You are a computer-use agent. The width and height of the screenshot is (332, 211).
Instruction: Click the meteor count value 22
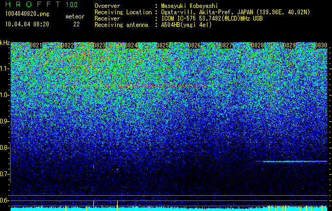coord(77,24)
